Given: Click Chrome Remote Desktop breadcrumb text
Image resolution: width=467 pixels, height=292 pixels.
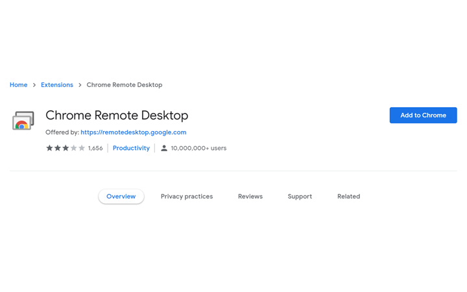Looking at the screenshot, I should click(x=125, y=85).
